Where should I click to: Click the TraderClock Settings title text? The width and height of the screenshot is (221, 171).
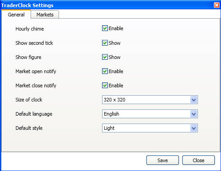pos(28,5)
